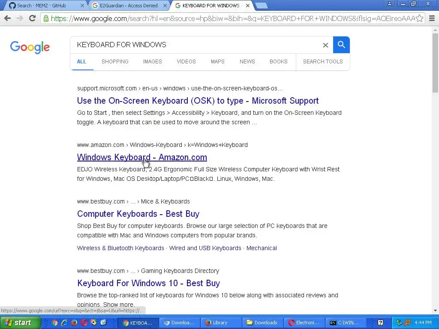
Task: Select the MAPS search category
Action: tap(218, 62)
